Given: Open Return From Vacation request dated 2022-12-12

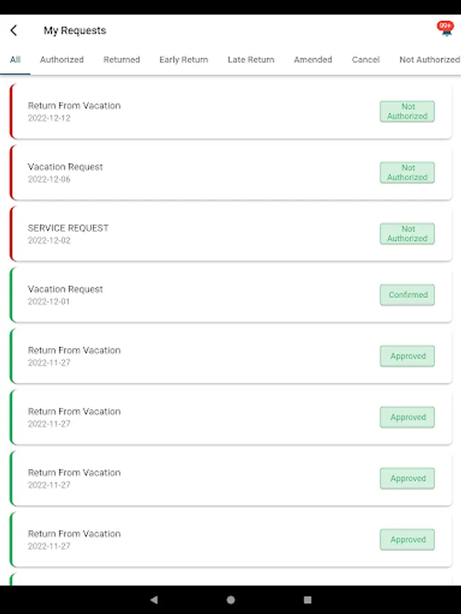Looking at the screenshot, I should [x=231, y=111].
